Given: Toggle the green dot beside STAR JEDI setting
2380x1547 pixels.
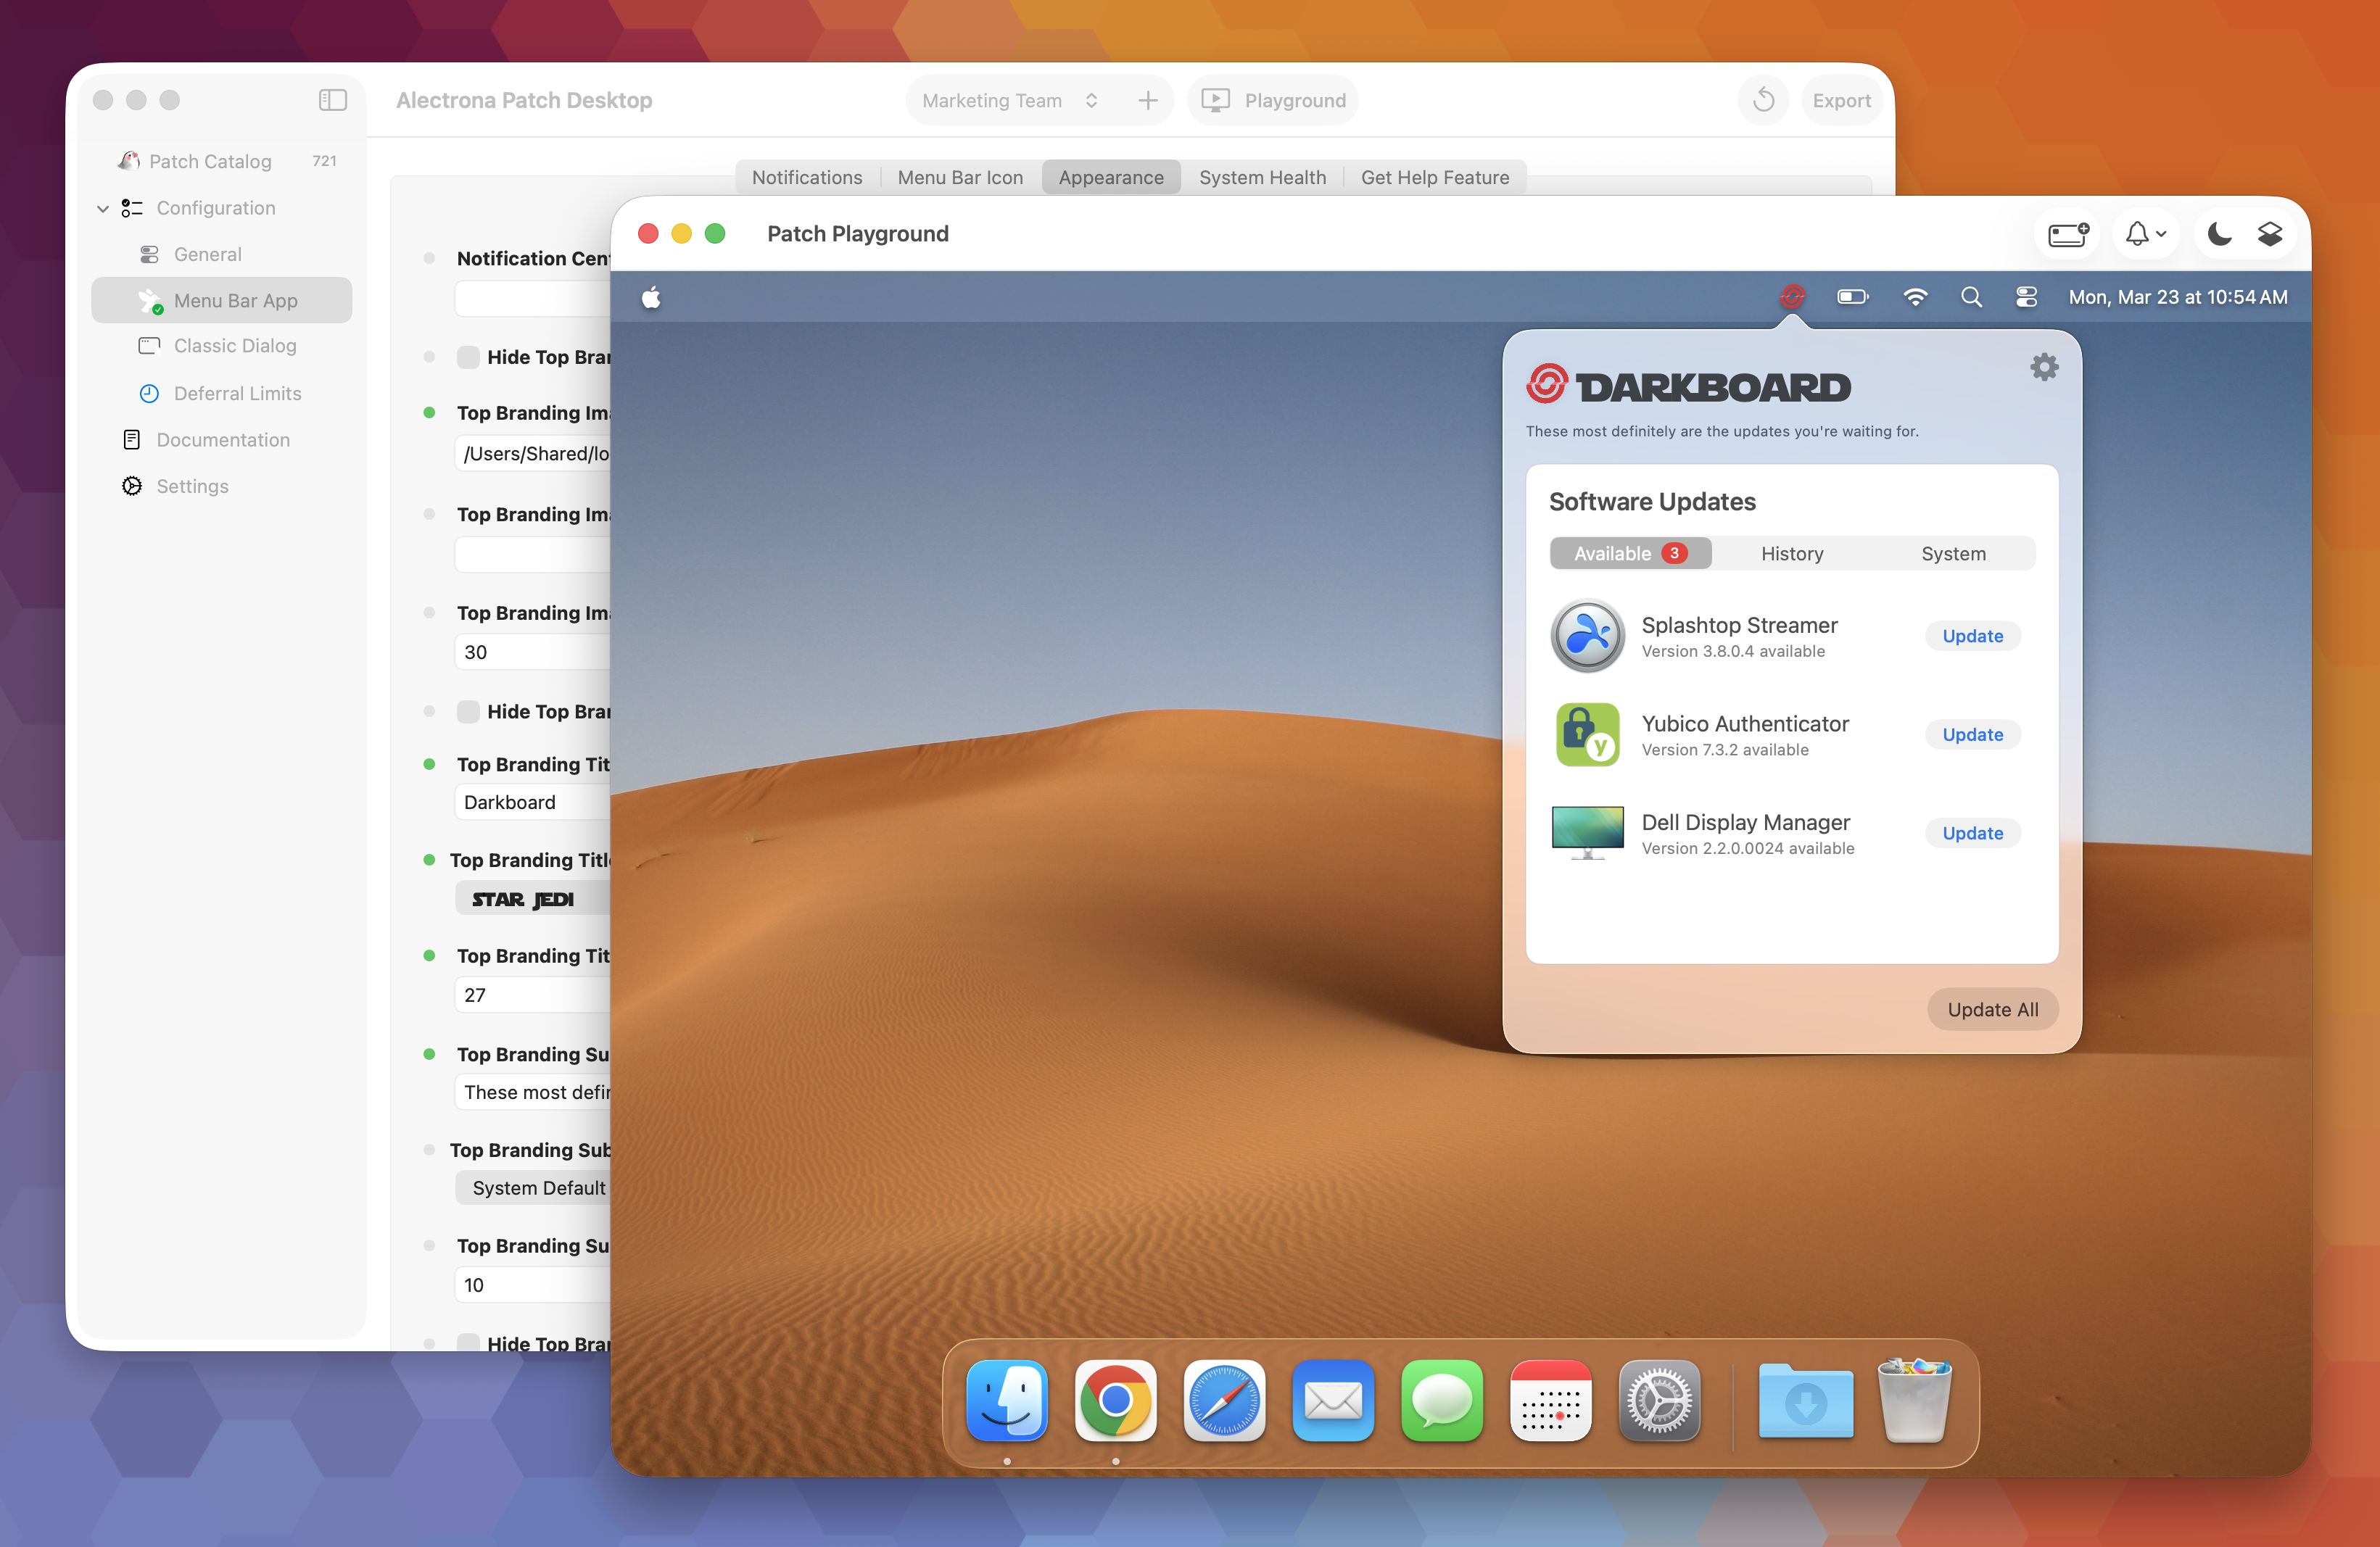Looking at the screenshot, I should coord(429,860).
